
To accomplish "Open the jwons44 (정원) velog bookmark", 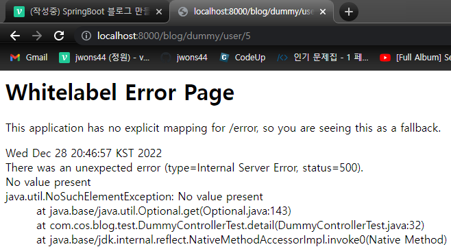I will (104, 58).
